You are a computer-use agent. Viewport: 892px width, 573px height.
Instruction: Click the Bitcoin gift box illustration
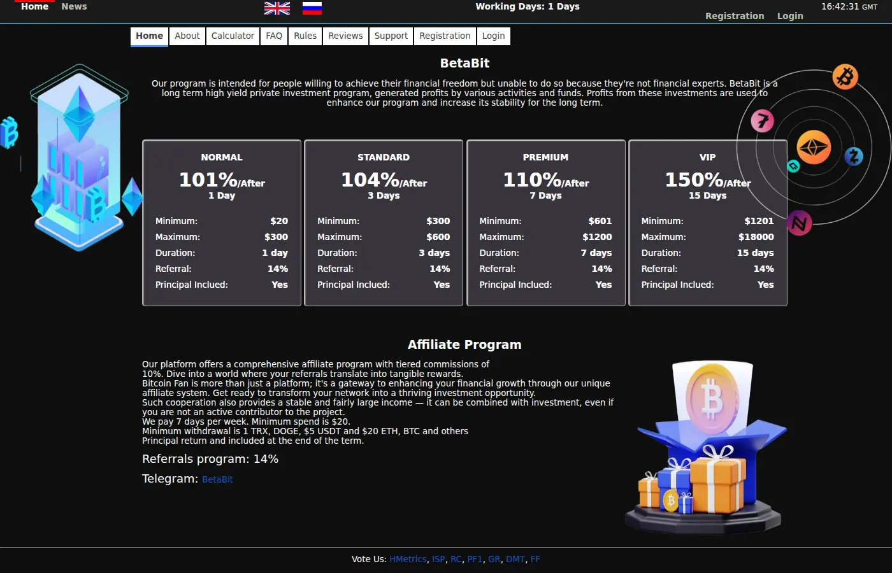point(707,447)
